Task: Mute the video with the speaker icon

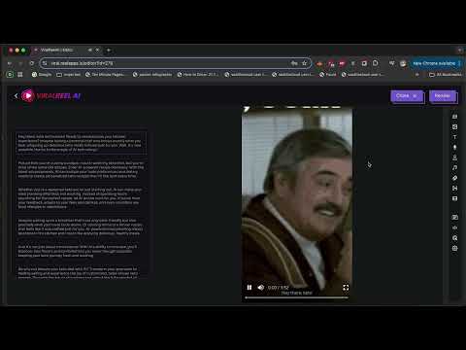Action: coord(260,287)
